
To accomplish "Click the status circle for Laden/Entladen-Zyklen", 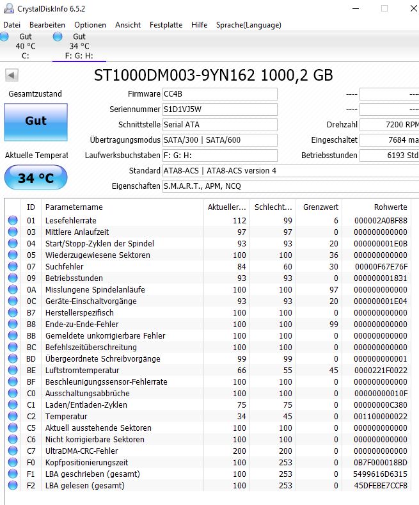I will [x=13, y=405].
